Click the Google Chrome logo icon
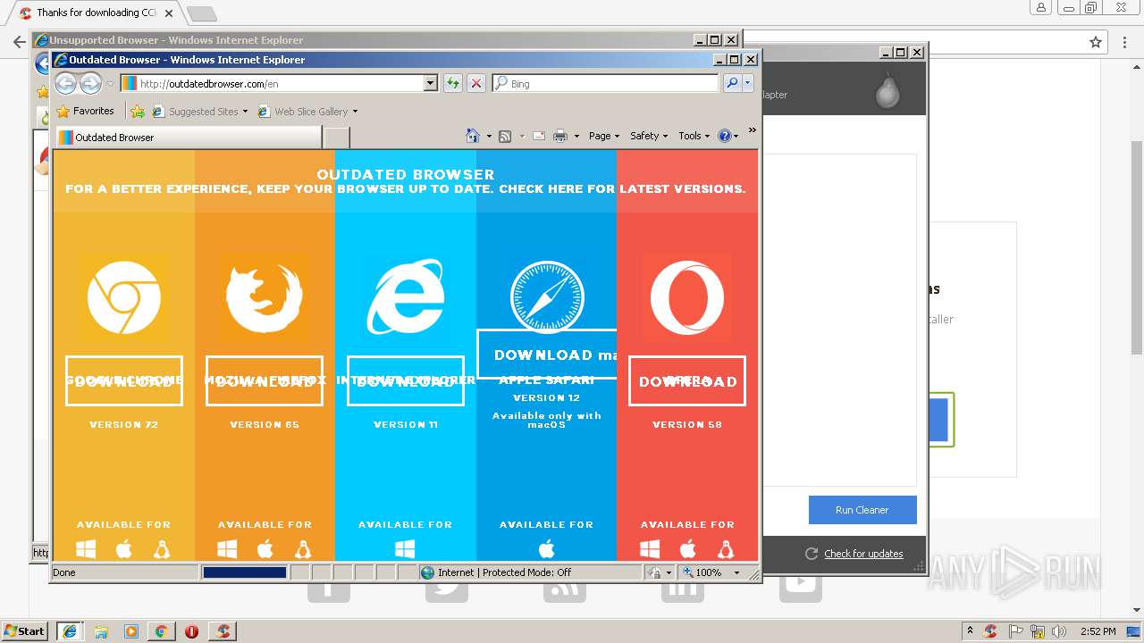 (124, 297)
